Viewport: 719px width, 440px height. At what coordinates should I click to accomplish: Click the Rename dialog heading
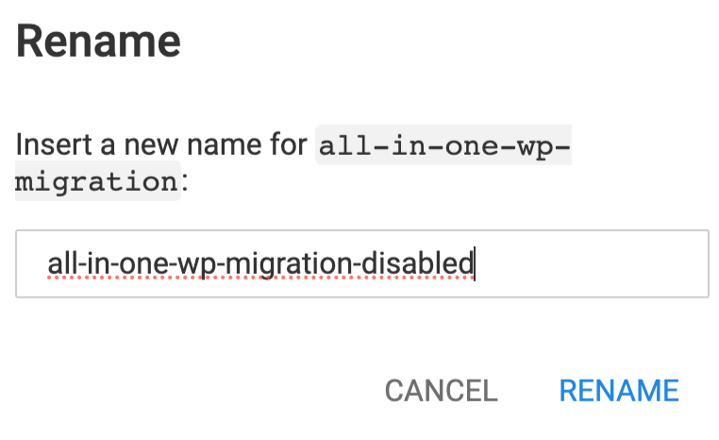(98, 42)
